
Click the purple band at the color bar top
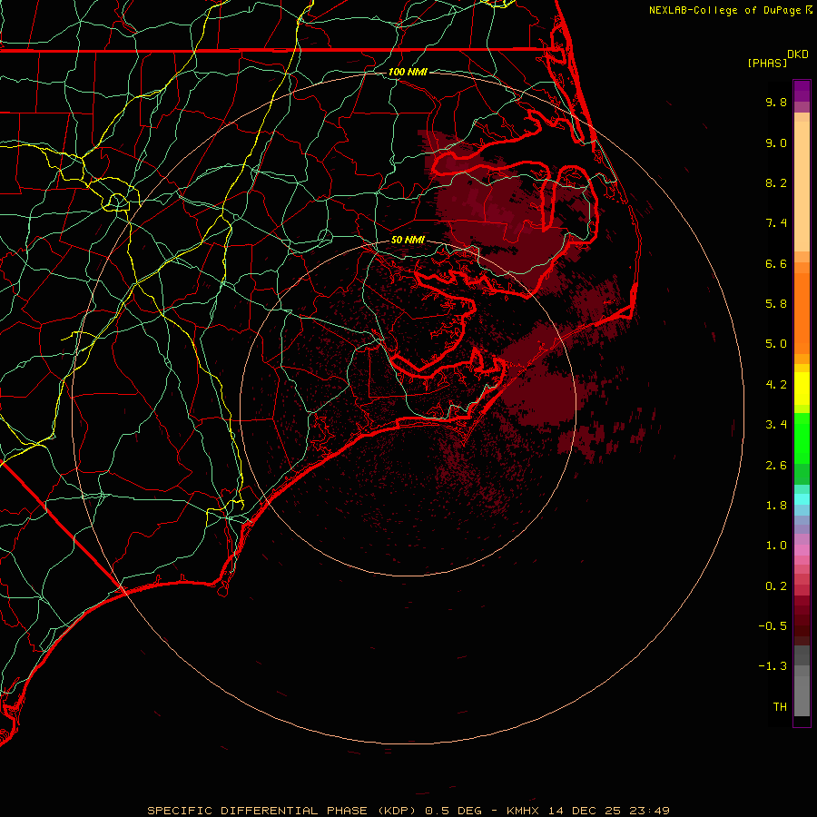802,91
